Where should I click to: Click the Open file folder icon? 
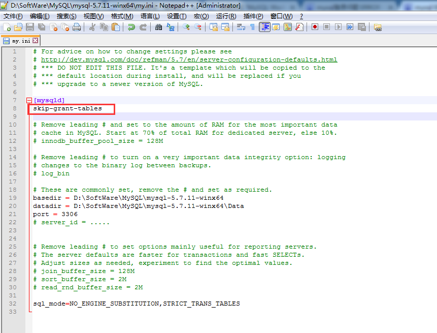18,27
